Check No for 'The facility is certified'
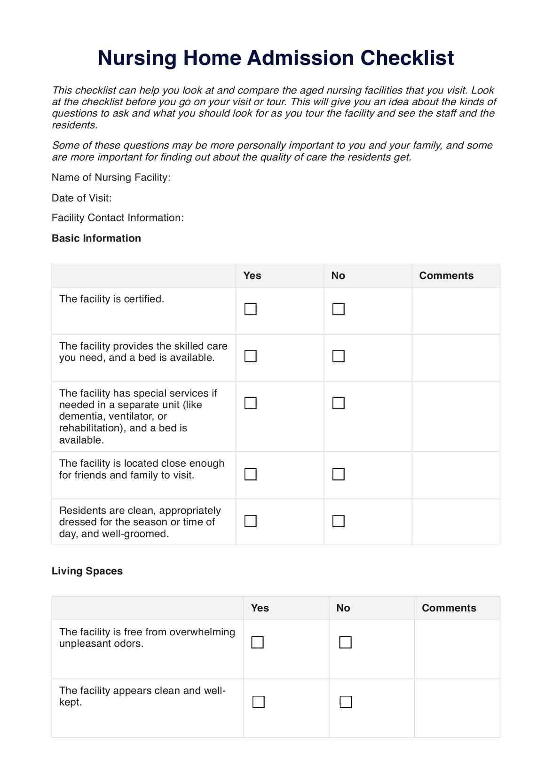 pyautogui.click(x=339, y=309)
